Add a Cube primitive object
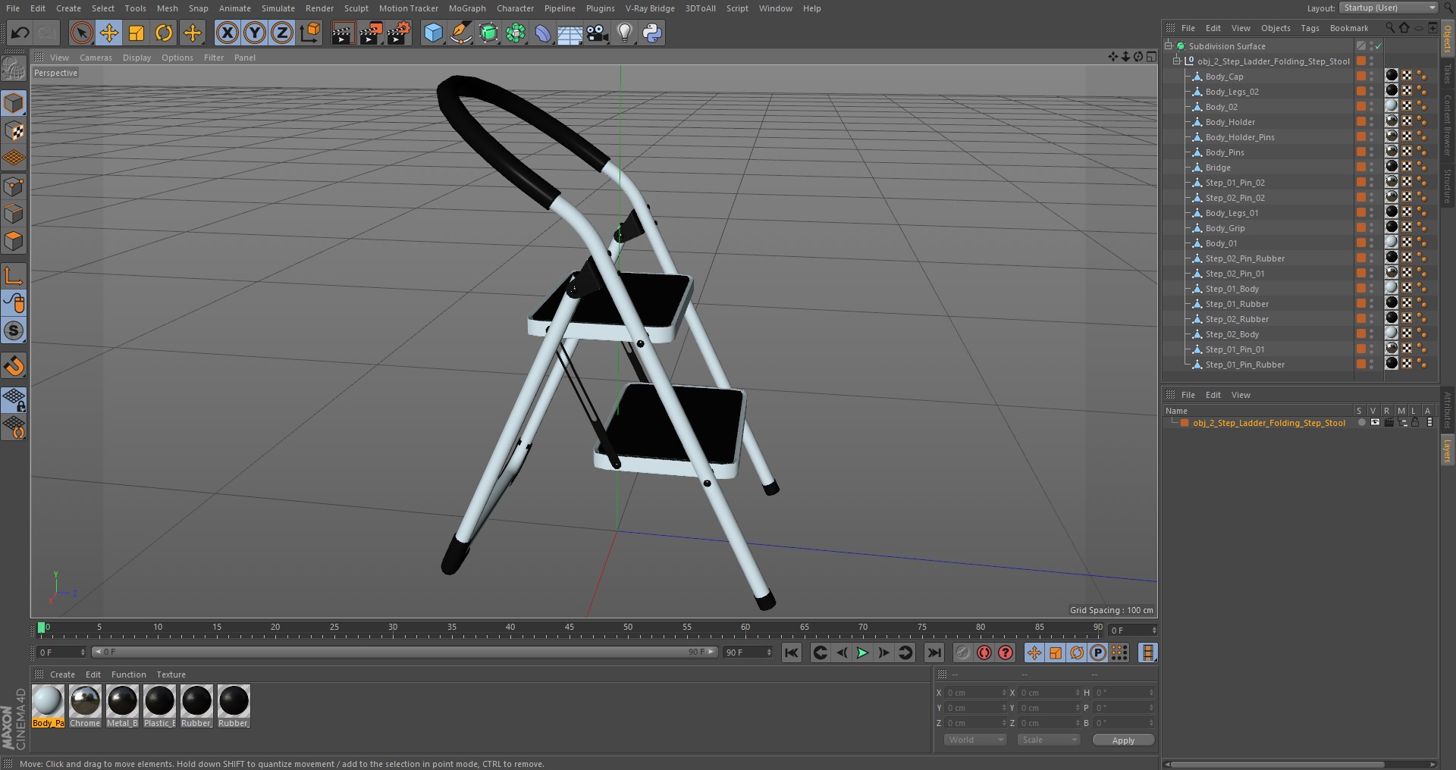Screen dimensions: 1456x770 pyautogui.click(x=433, y=33)
